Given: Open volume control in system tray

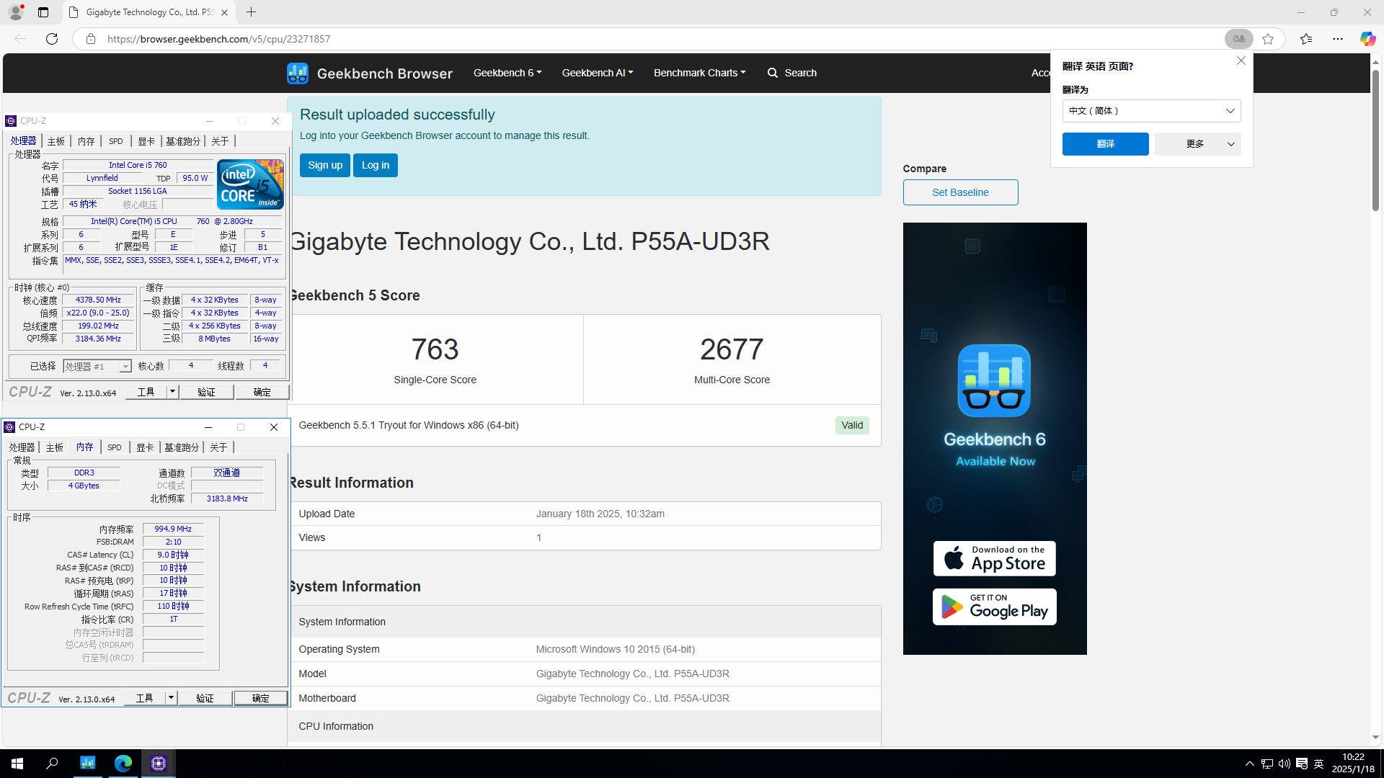Looking at the screenshot, I should pyautogui.click(x=1285, y=764).
